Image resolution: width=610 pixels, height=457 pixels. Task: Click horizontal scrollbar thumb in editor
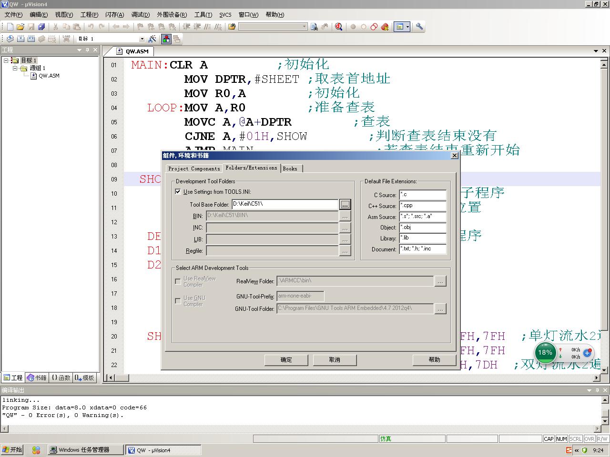pyautogui.click(x=122, y=378)
